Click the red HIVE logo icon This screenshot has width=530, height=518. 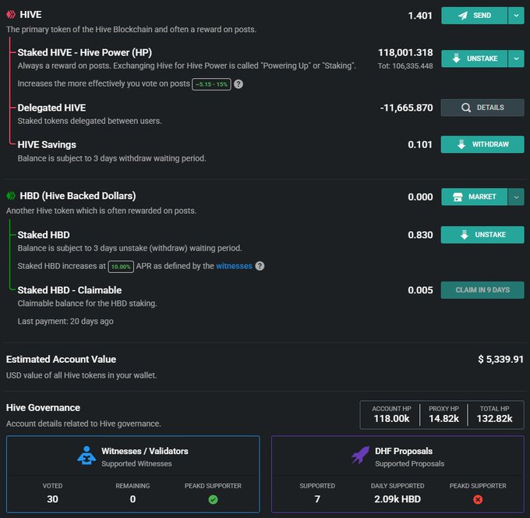click(11, 15)
